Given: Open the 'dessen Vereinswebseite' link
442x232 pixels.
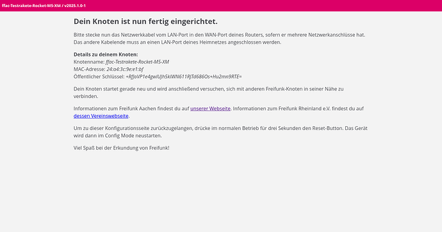Looking at the screenshot, I should click(x=101, y=116).
